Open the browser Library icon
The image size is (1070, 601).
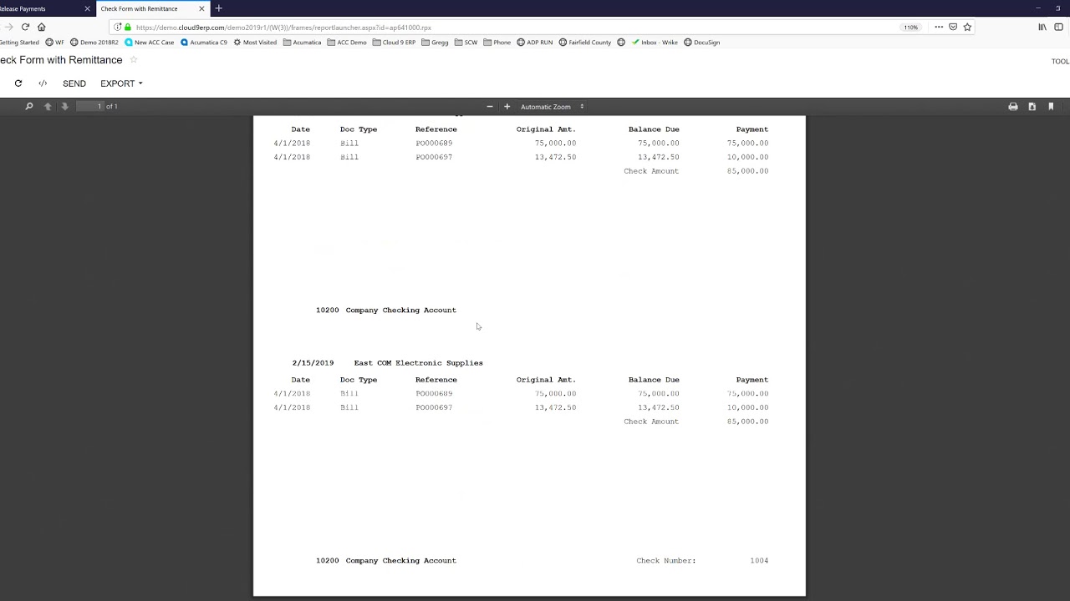1042,27
